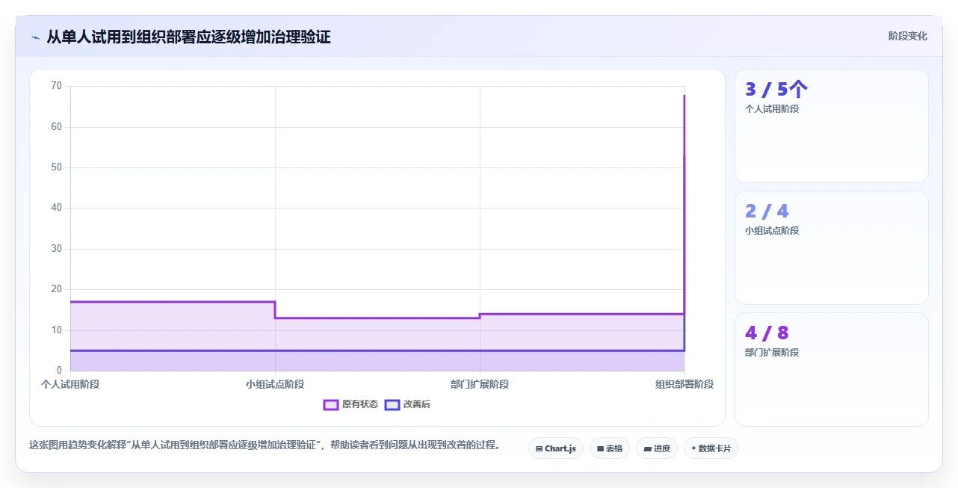958x488 pixels.
Task: Select the Chart.js tag chip
Action: 556,448
